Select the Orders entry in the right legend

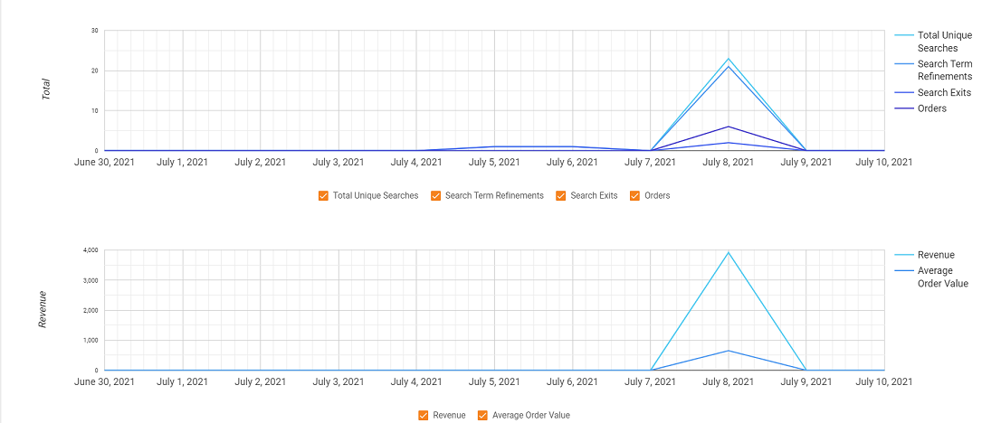pyautogui.click(x=931, y=108)
